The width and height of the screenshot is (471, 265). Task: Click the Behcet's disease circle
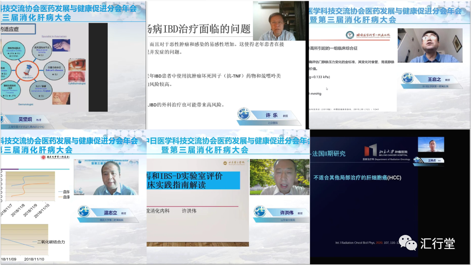(55, 71)
